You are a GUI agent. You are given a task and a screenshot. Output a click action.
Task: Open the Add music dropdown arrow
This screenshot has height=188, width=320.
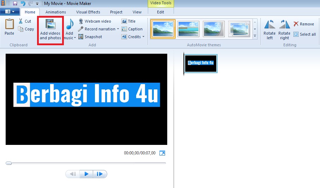pos(75,38)
